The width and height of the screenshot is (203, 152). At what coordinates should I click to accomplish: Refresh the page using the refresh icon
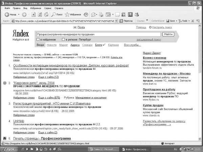pyautogui.click(x=40, y=15)
